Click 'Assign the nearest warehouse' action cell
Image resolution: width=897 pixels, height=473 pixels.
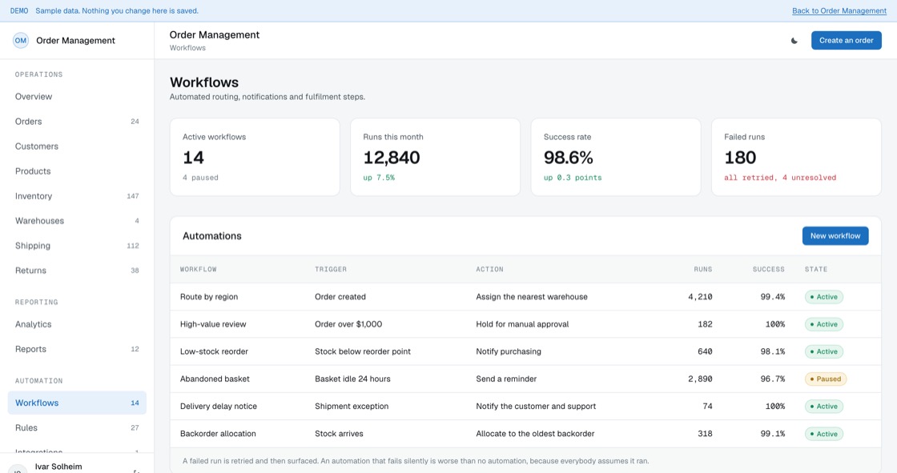coord(532,297)
